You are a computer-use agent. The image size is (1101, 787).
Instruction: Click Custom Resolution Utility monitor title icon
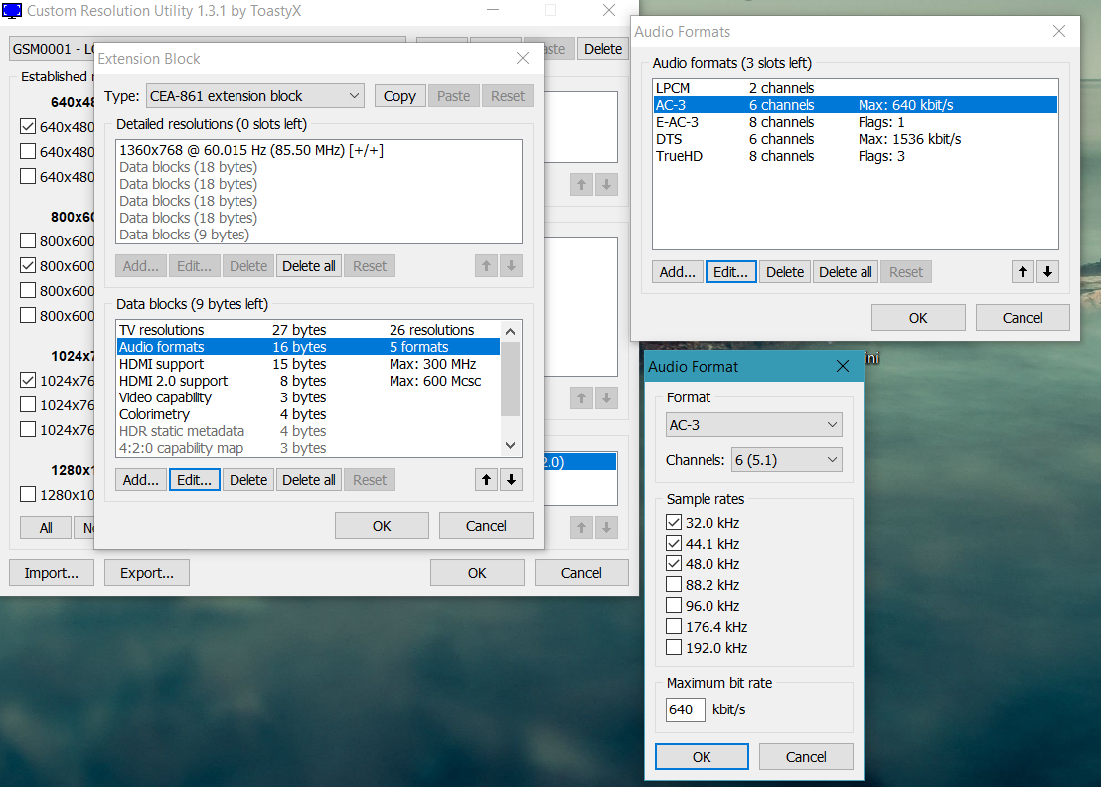12,11
